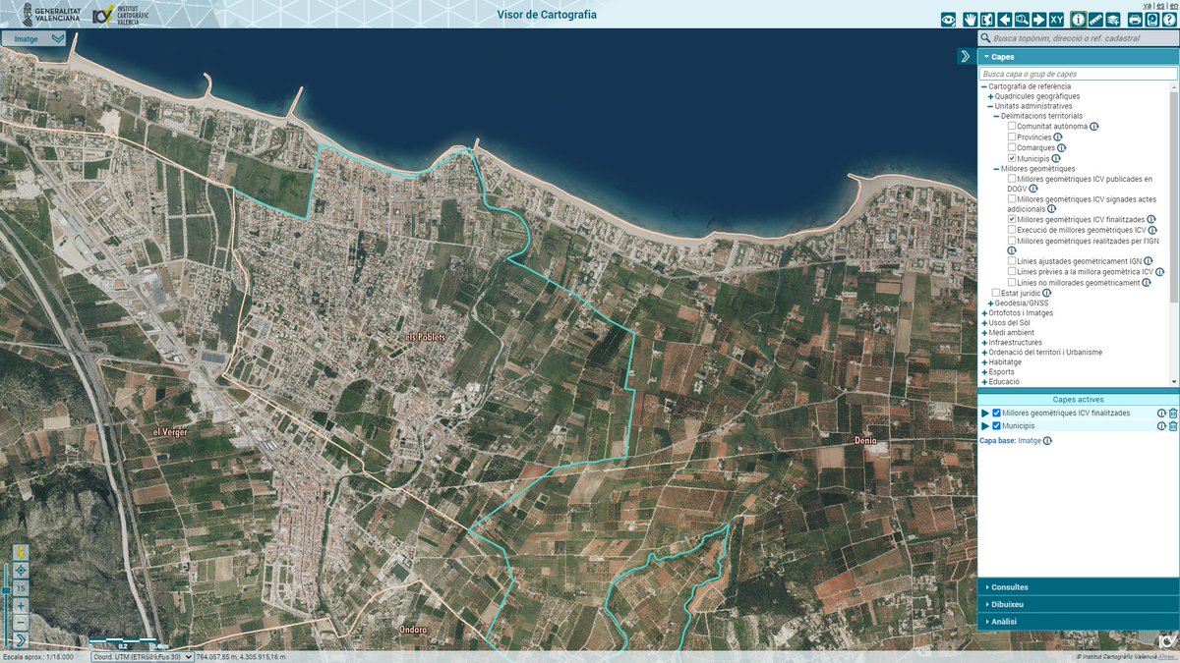Activate the information query tool
1180x663 pixels.
point(1079,19)
